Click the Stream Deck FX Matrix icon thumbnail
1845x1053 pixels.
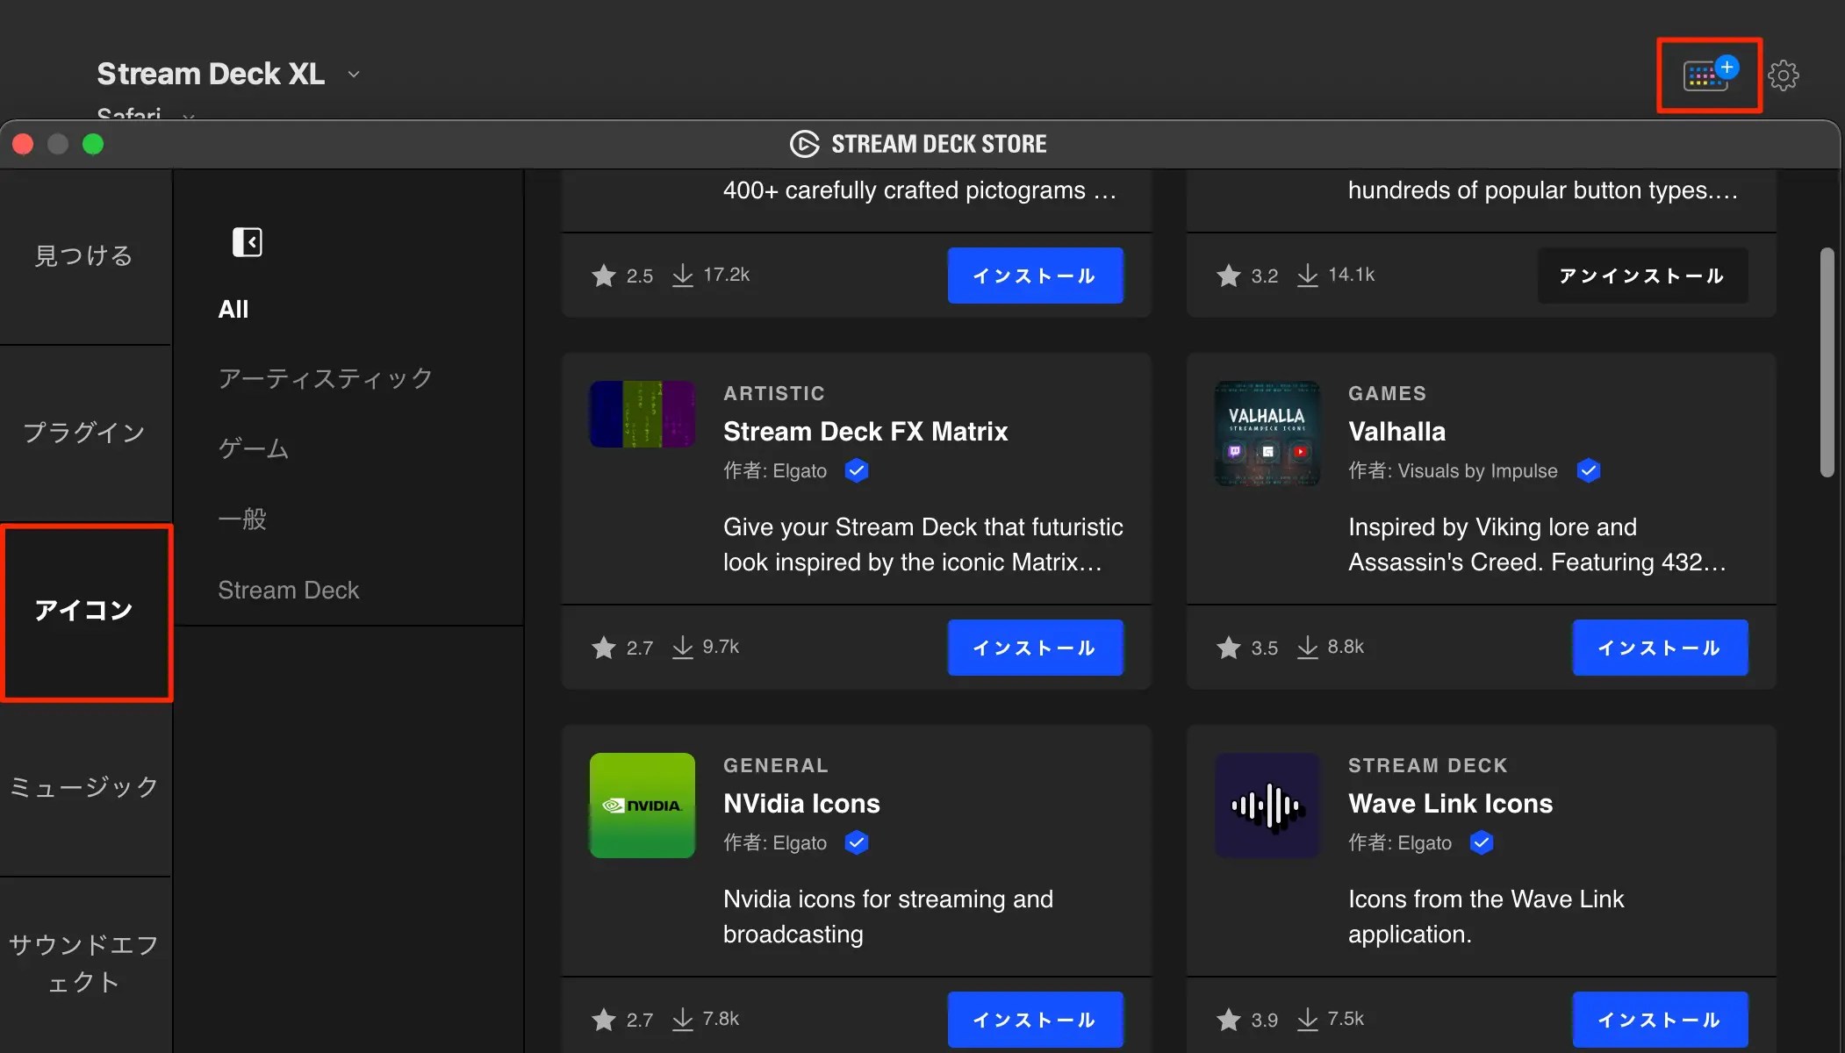pyautogui.click(x=643, y=414)
